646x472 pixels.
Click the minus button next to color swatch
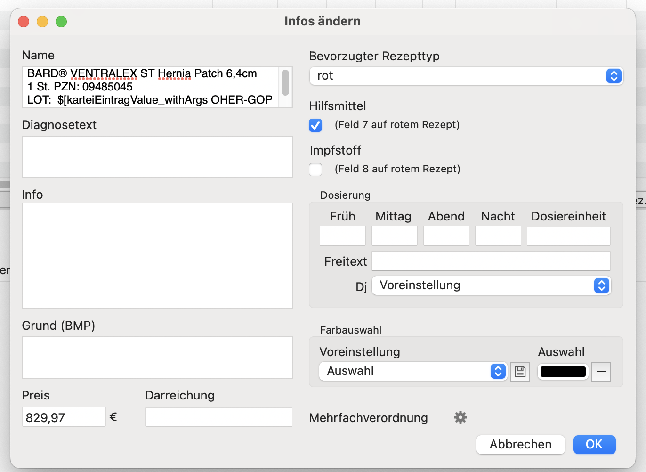pyautogui.click(x=601, y=372)
